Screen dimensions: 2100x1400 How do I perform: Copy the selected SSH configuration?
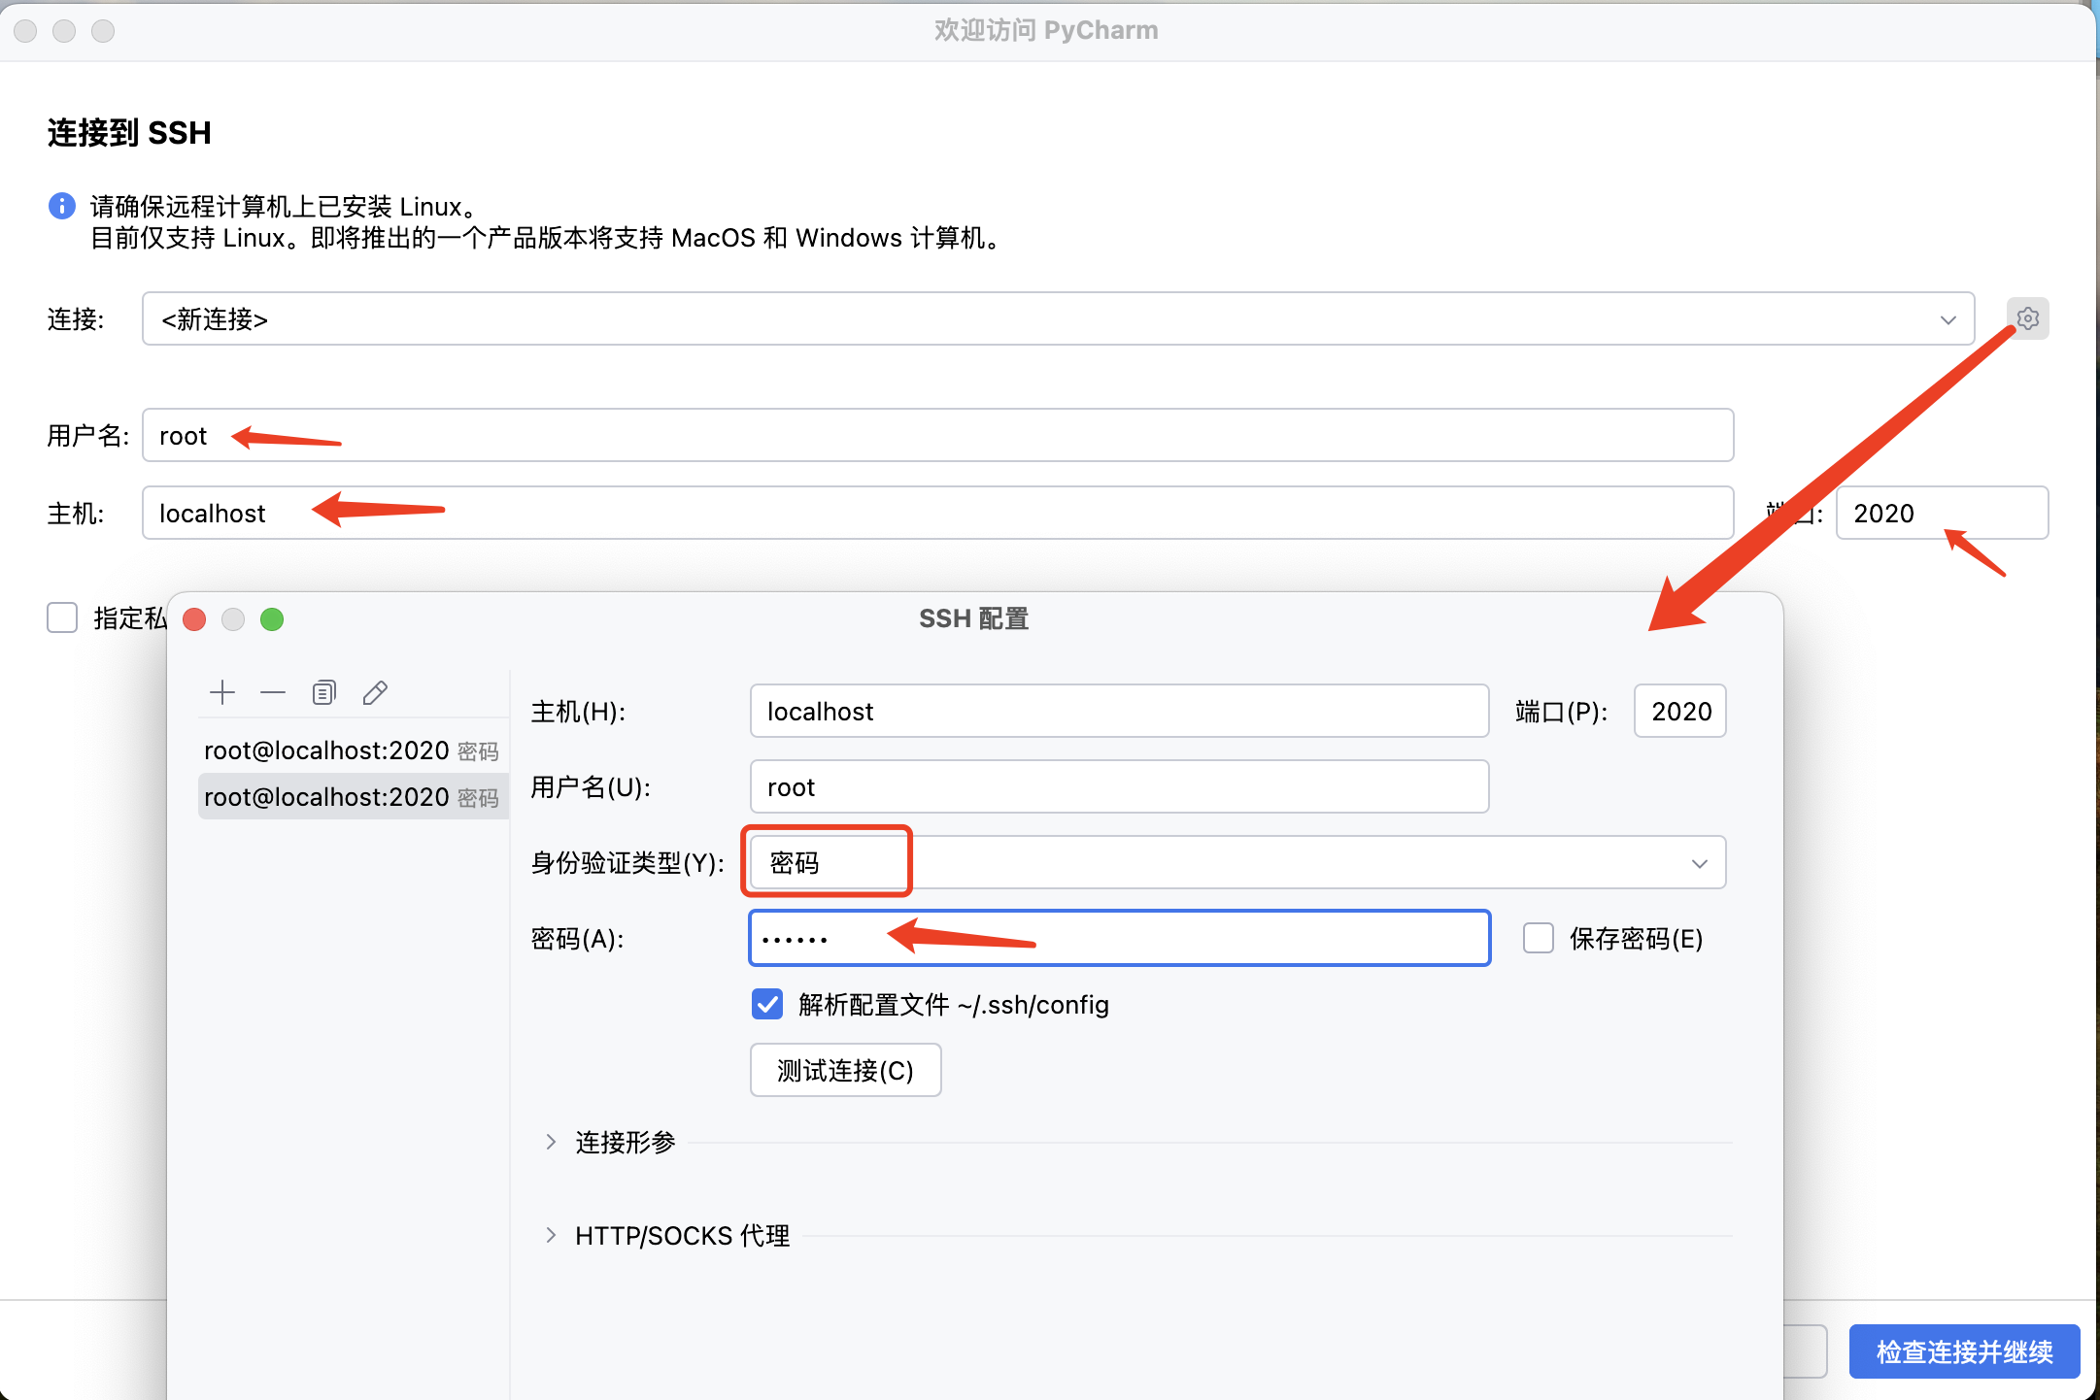coord(324,692)
